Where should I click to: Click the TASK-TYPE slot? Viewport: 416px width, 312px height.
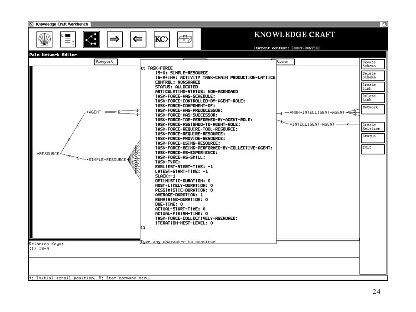pos(167,162)
